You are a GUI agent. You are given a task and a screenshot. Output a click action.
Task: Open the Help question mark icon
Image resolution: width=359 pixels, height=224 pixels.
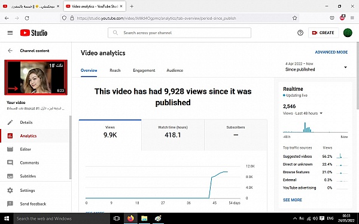[x=300, y=33]
